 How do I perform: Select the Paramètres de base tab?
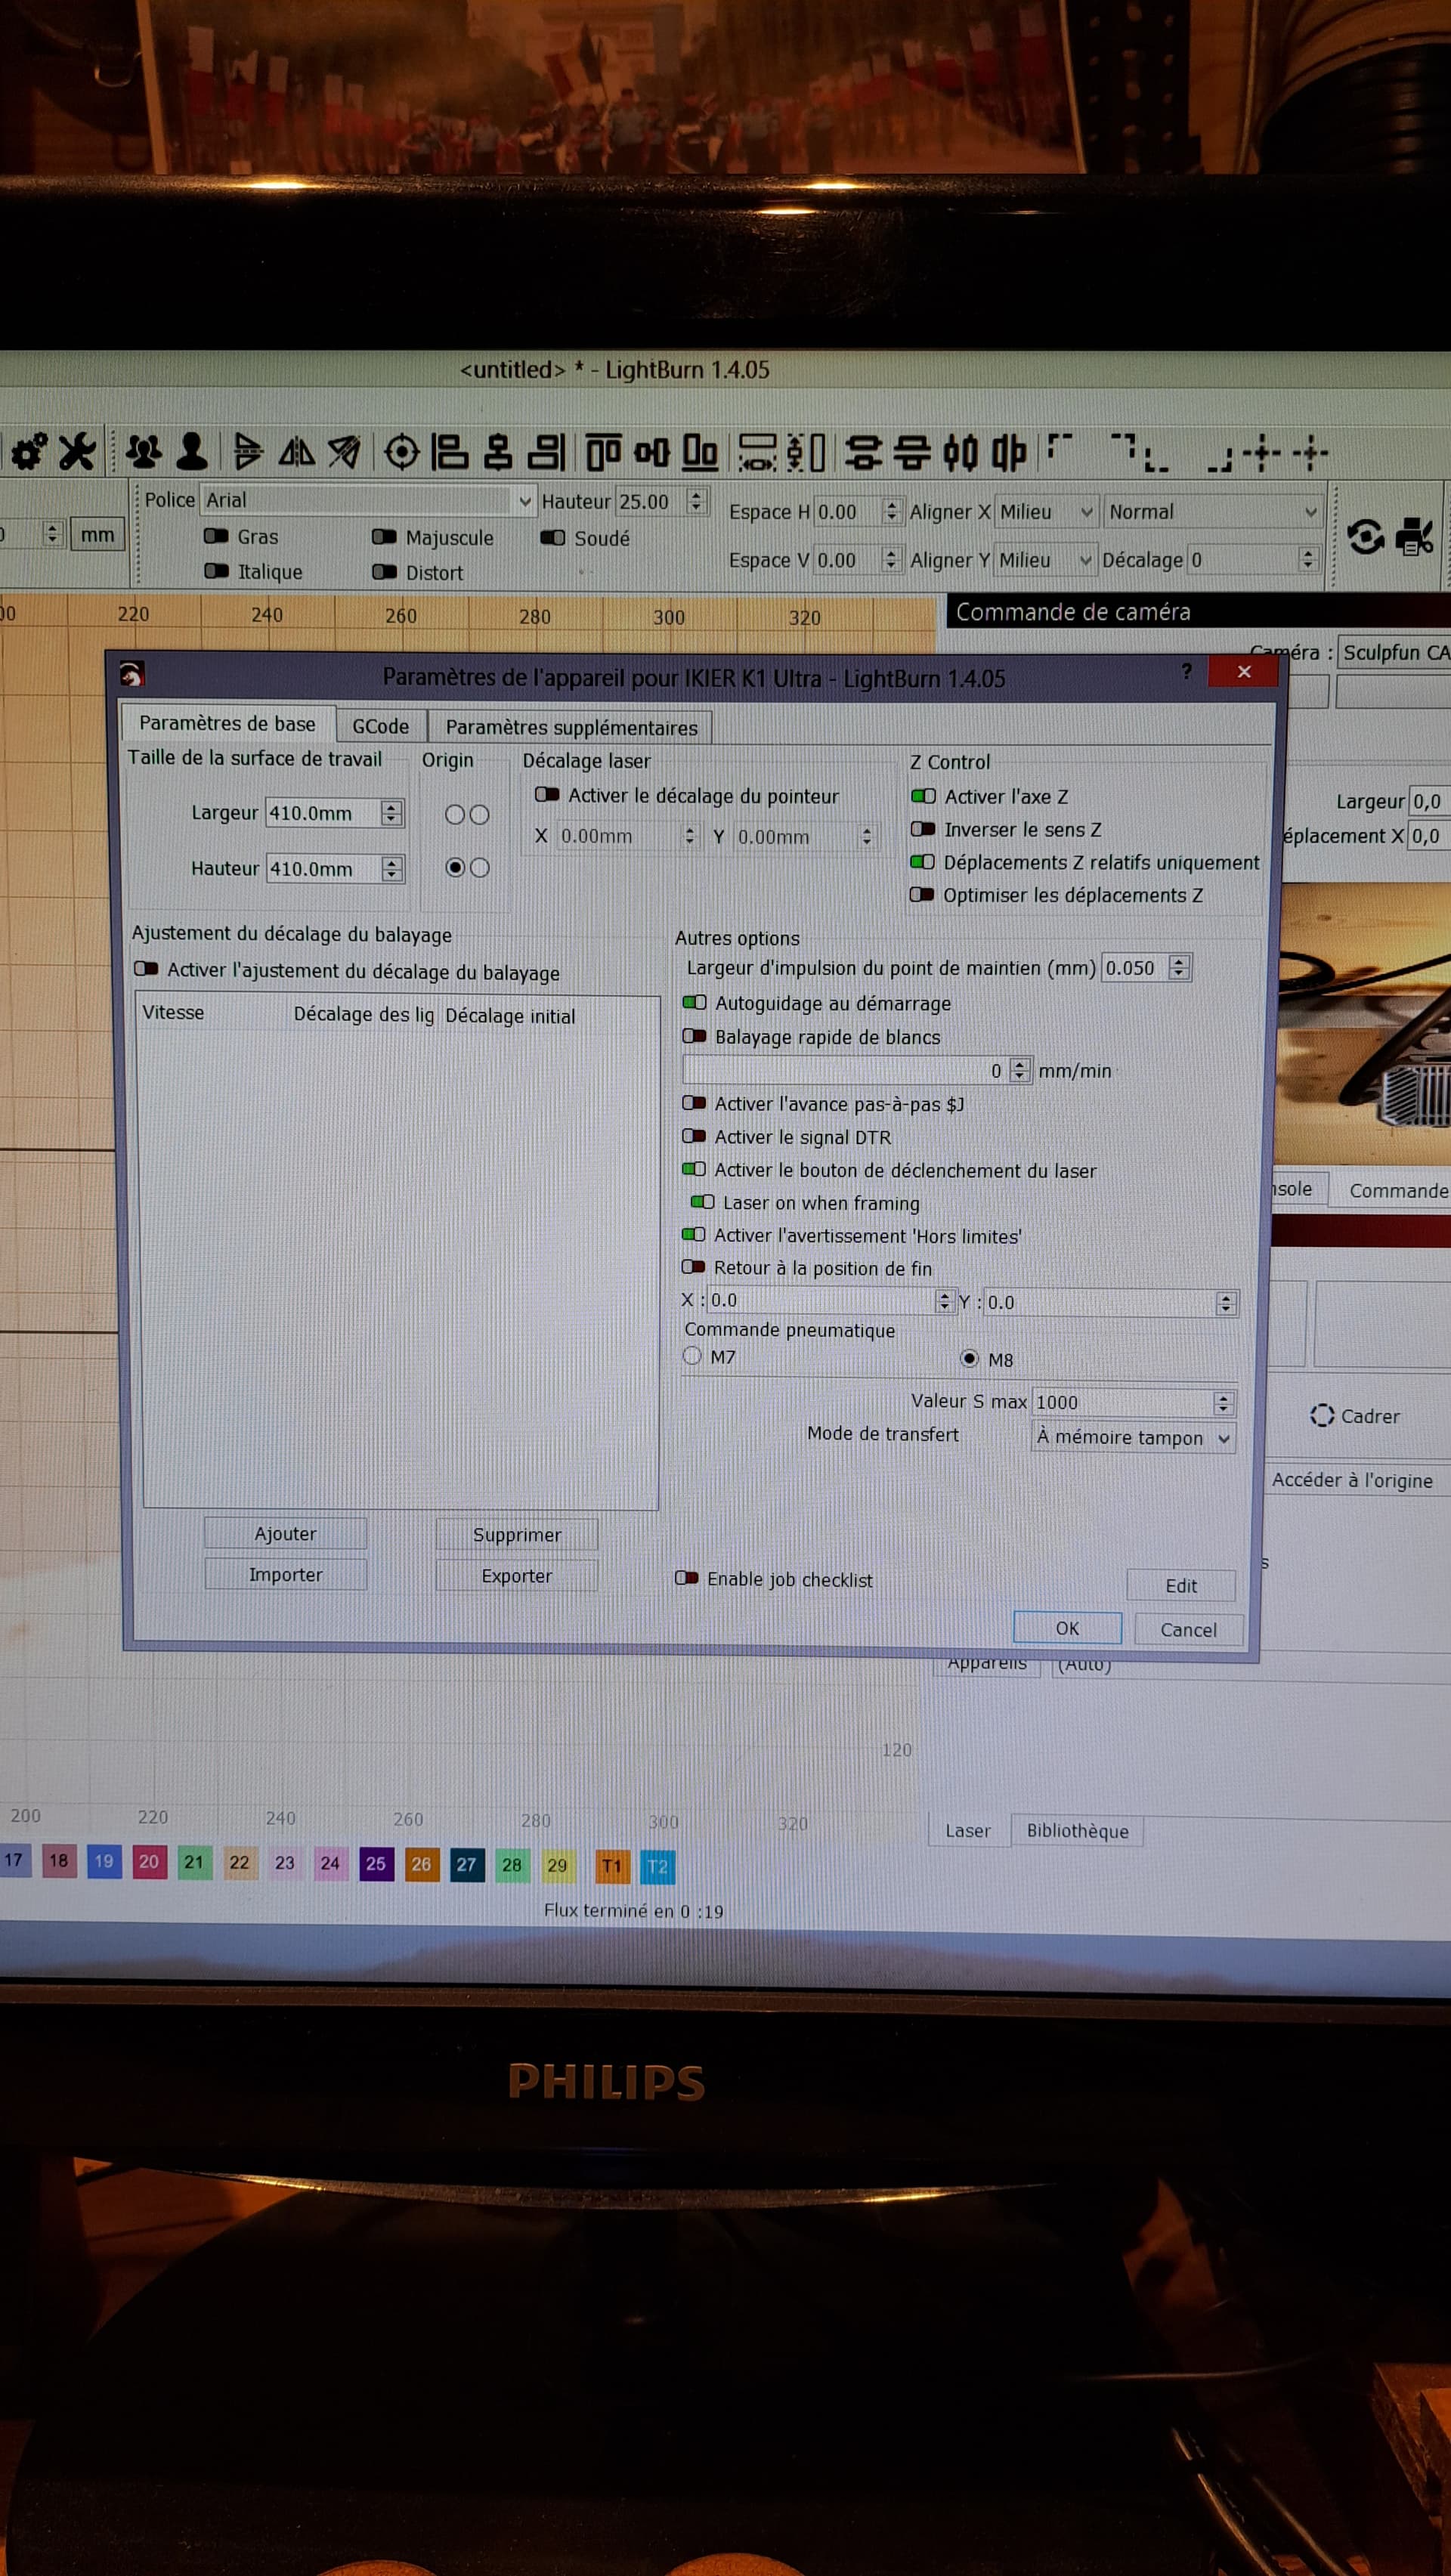pos(227,723)
